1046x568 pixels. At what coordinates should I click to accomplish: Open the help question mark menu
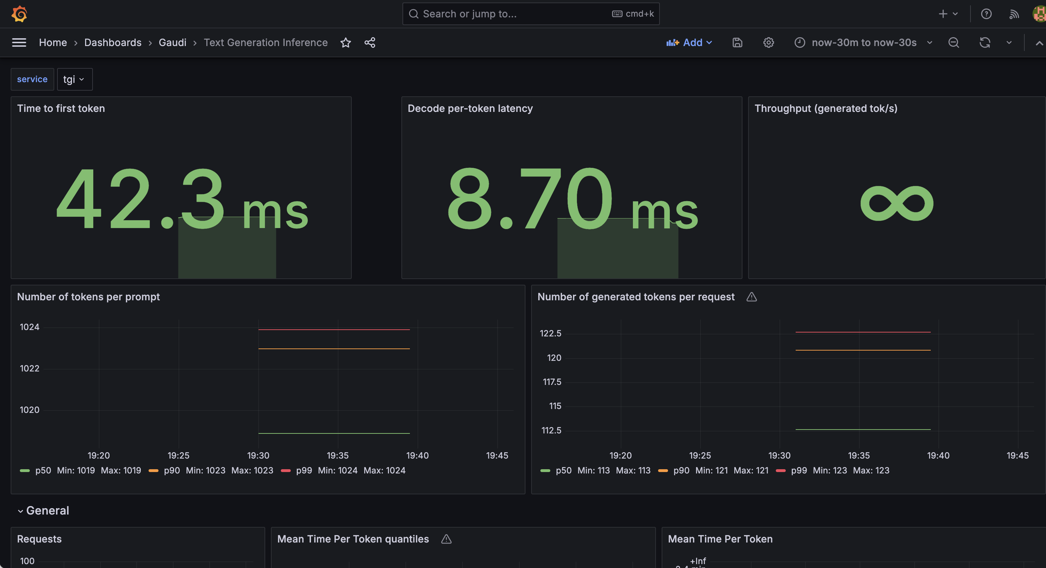click(x=986, y=14)
